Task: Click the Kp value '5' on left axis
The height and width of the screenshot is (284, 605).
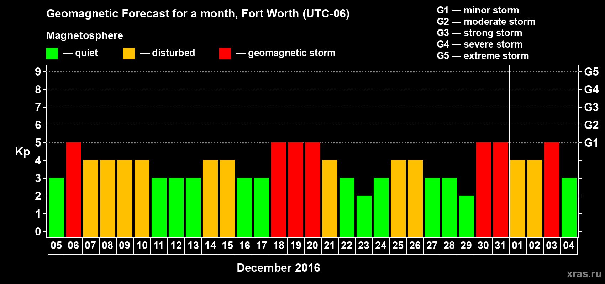Action: tap(38, 143)
